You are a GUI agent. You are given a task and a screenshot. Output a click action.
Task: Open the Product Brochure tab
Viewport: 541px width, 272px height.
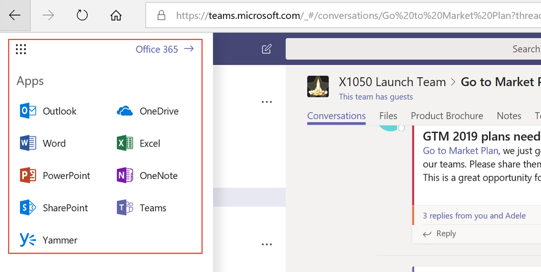[x=447, y=116]
